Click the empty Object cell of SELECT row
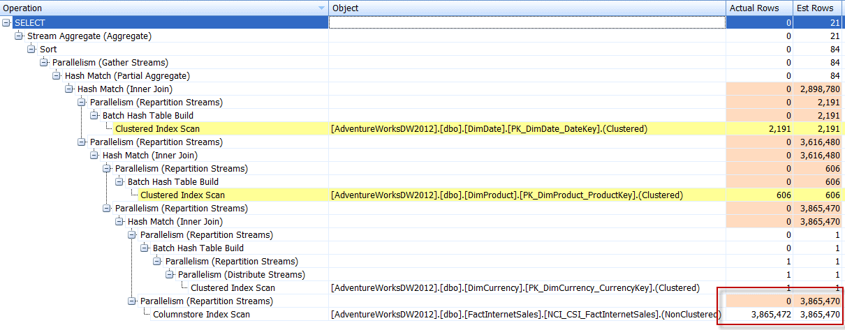Image resolution: width=845 pixels, height=330 pixels. pyautogui.click(x=527, y=22)
